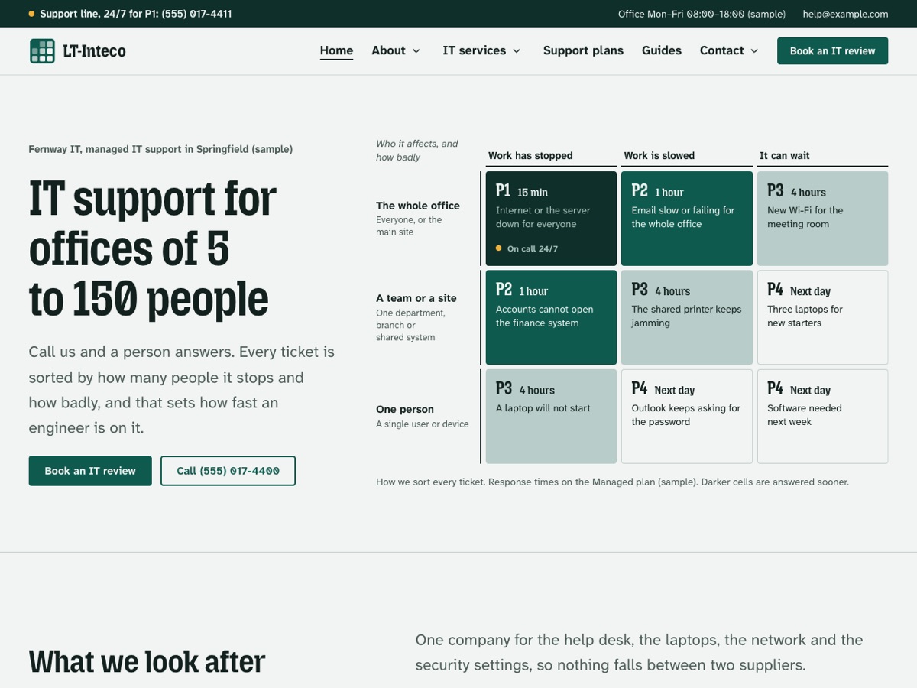The image size is (917, 688).
Task: Select P4 Three laptops for new starters cell
Action: [822, 317]
